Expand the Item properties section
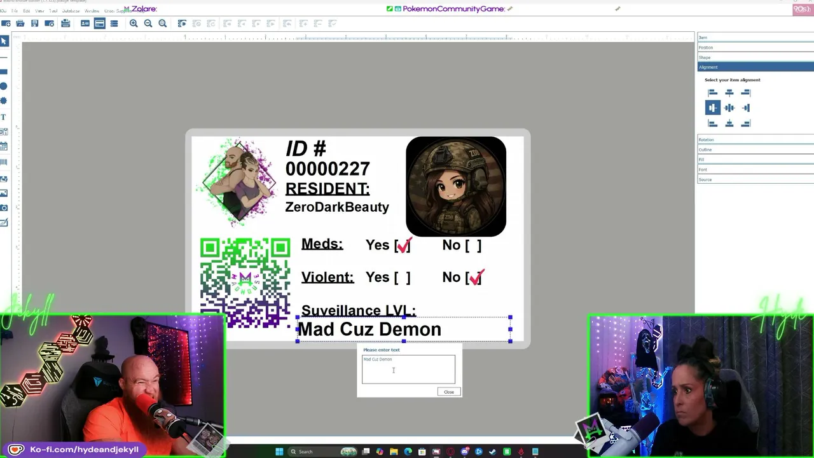The height and width of the screenshot is (458, 814). [x=755, y=38]
